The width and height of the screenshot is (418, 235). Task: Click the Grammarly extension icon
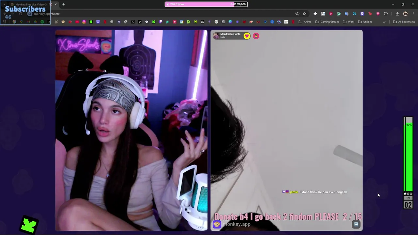[339, 14]
